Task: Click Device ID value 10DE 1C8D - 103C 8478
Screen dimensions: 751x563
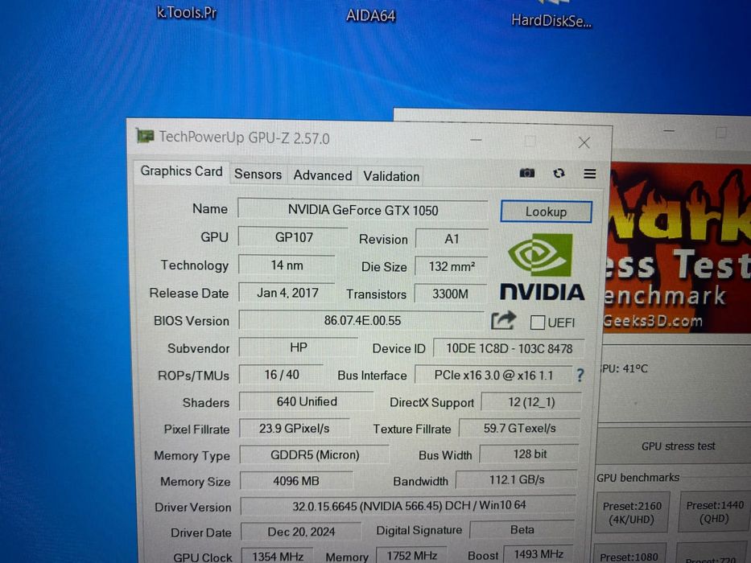Action: pyautogui.click(x=509, y=348)
